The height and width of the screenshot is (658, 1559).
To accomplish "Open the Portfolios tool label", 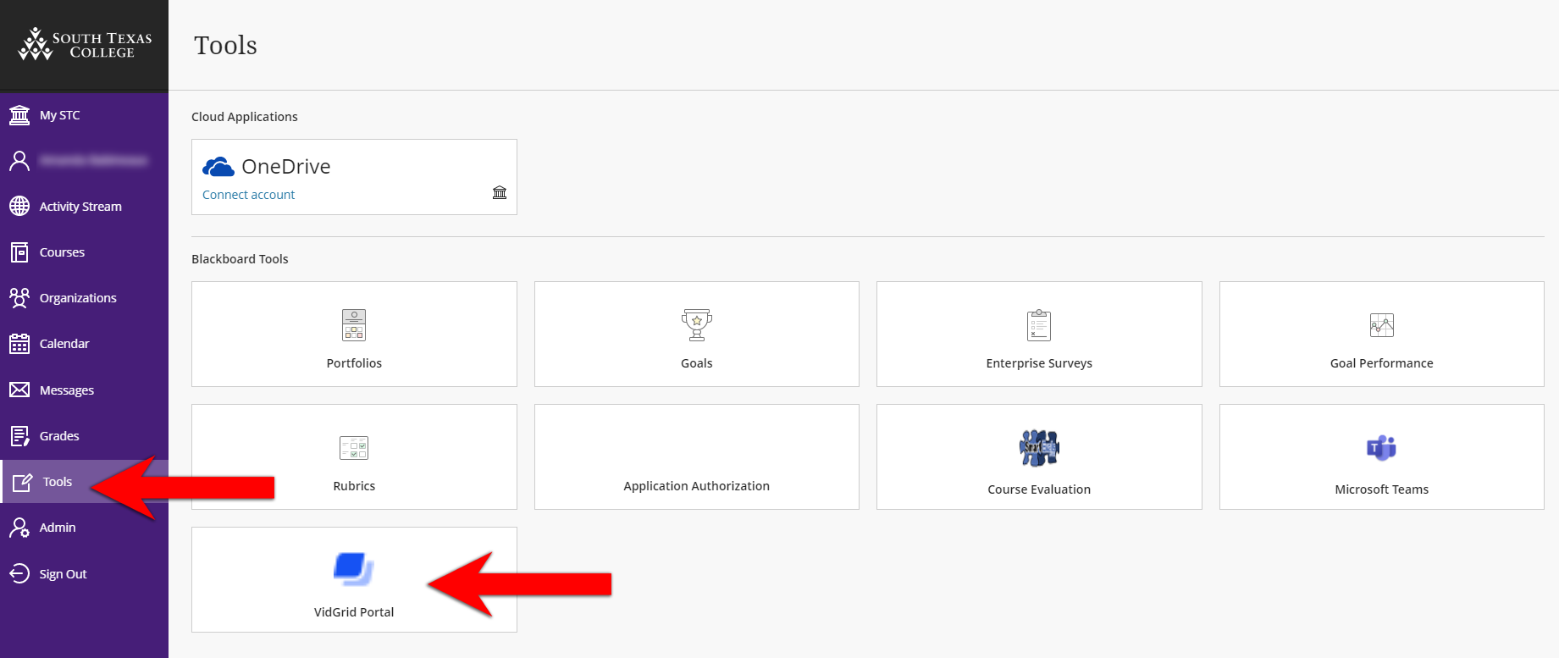I will coord(354,363).
